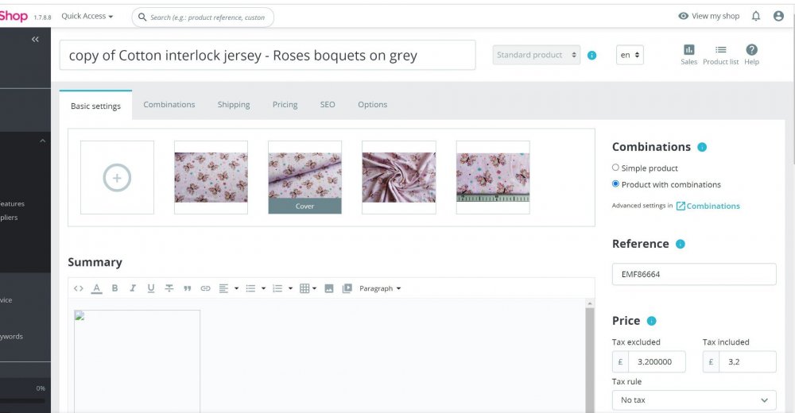Image resolution: width=795 pixels, height=413 pixels.
Task: Click the eye icon next to View my shop
Action: [x=683, y=16]
